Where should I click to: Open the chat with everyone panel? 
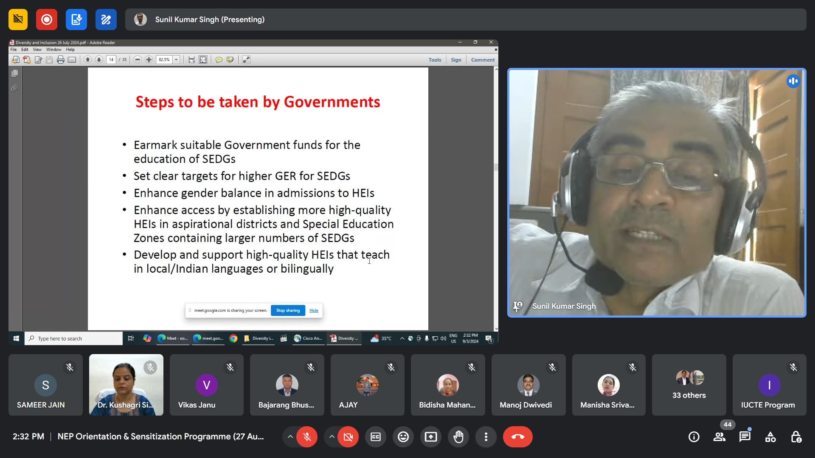click(x=745, y=437)
